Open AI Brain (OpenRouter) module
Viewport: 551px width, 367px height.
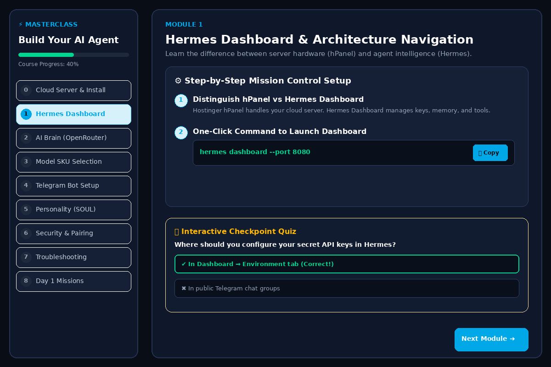73,138
